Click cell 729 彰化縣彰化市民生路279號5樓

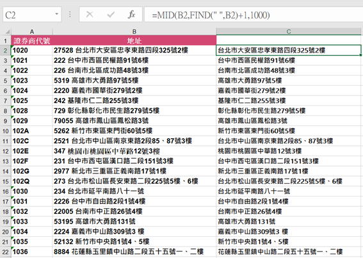click(134, 111)
